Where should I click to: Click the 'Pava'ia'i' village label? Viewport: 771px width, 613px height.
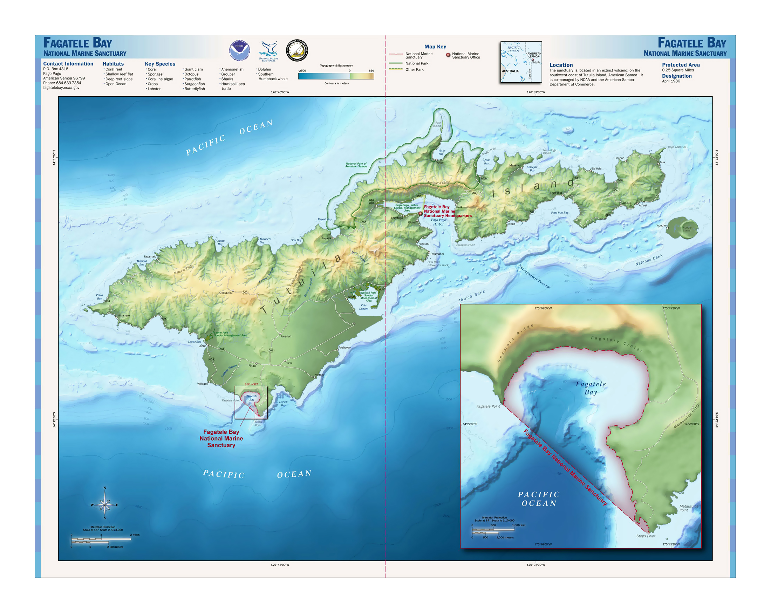click(x=286, y=336)
